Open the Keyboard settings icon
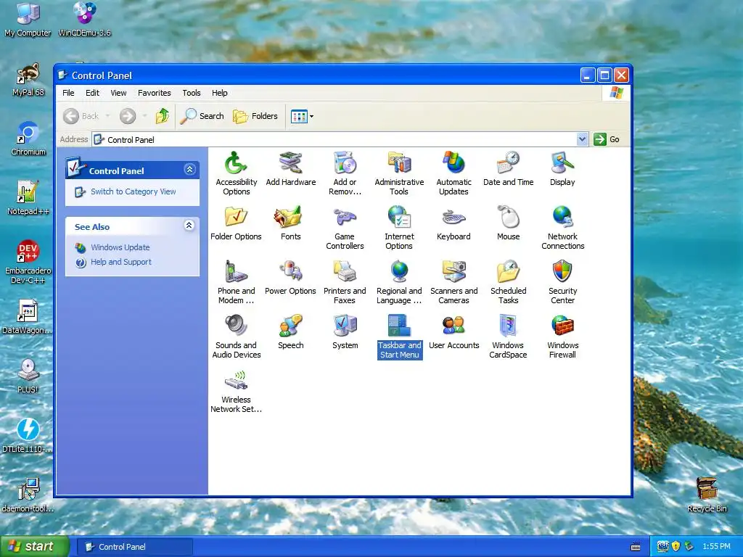Screen dimensions: 743x557 coord(453,223)
